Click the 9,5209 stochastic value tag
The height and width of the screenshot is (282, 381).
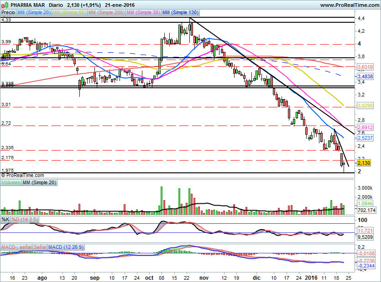(x=365, y=237)
